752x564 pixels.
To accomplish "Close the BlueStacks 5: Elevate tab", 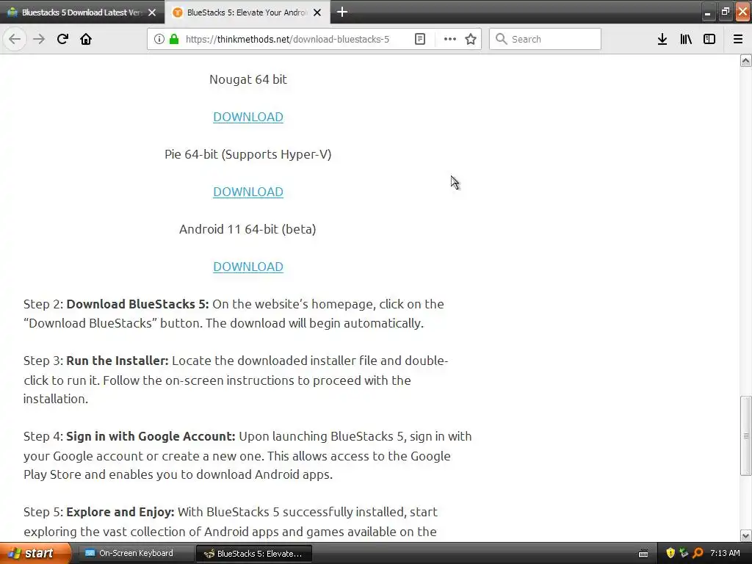I will point(317,12).
